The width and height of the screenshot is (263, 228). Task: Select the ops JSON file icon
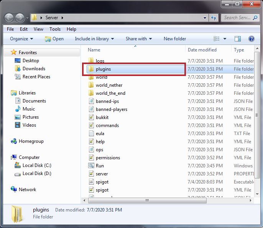click(x=91, y=149)
